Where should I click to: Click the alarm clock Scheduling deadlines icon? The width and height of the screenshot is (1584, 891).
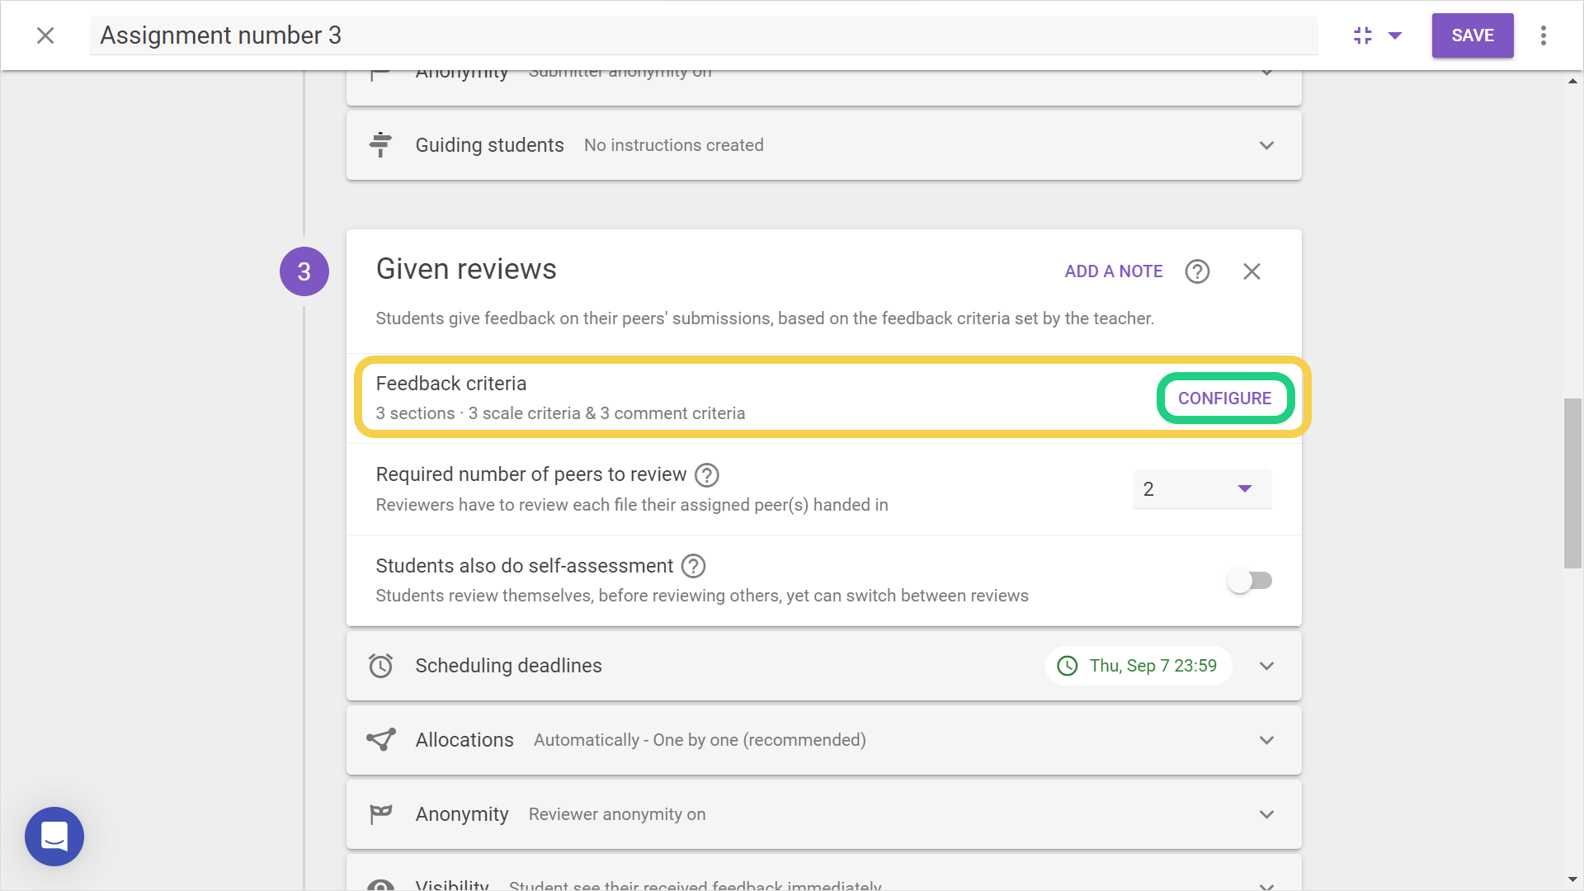[x=380, y=666]
